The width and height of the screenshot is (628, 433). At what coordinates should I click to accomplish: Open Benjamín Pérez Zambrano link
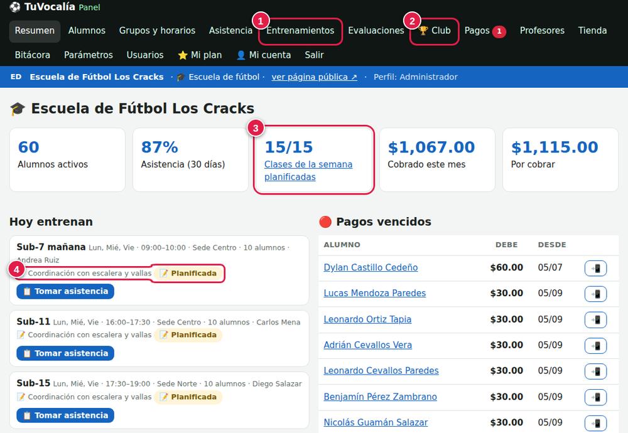tap(380, 396)
